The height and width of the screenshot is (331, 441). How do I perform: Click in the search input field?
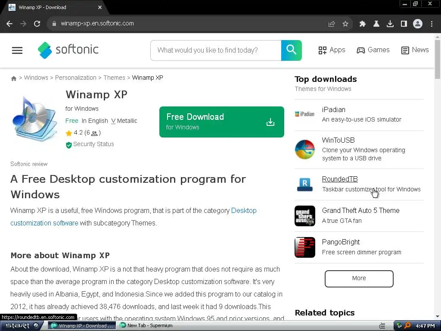click(x=216, y=50)
